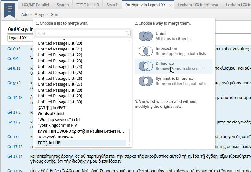The image size is (251, 172).
Task: Select Untitled Passage List (26)
Action: point(60,78)
